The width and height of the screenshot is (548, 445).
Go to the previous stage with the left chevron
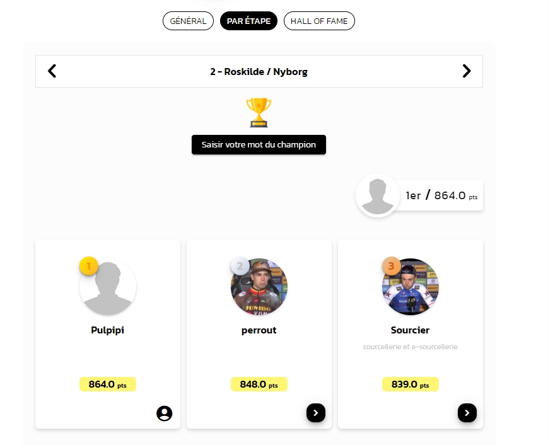(52, 71)
